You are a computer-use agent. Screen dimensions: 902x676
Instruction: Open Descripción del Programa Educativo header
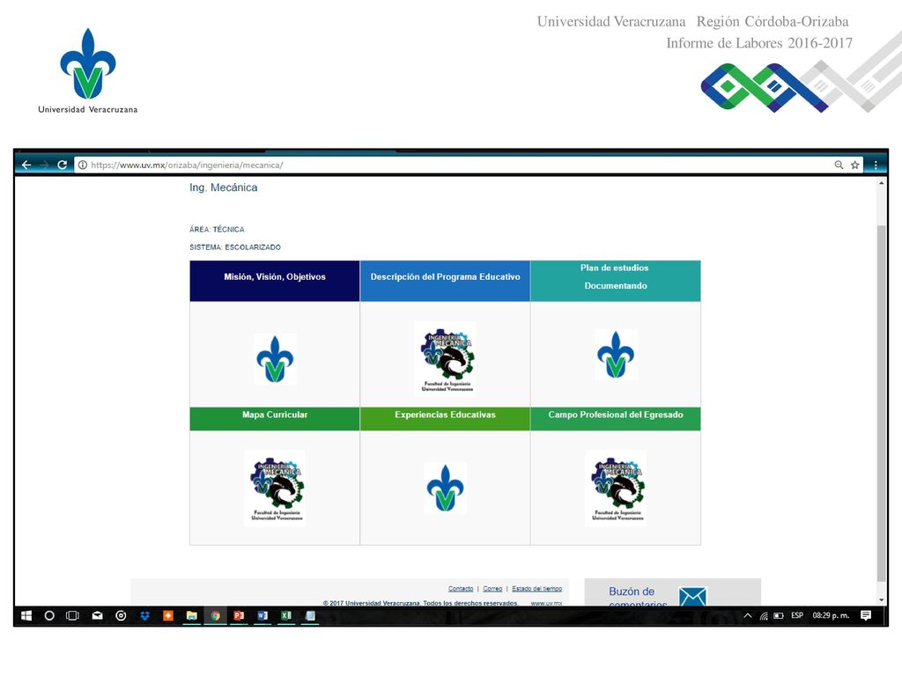[x=445, y=281]
